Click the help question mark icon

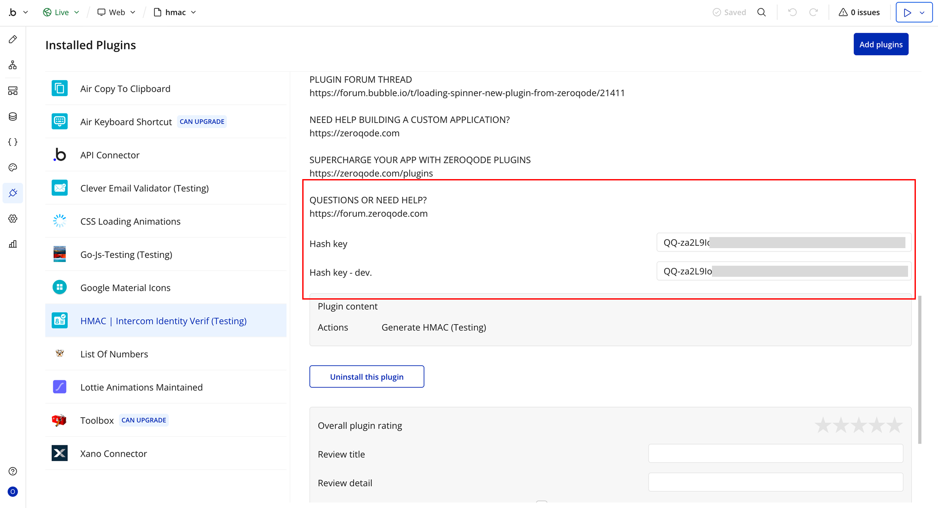[13, 471]
